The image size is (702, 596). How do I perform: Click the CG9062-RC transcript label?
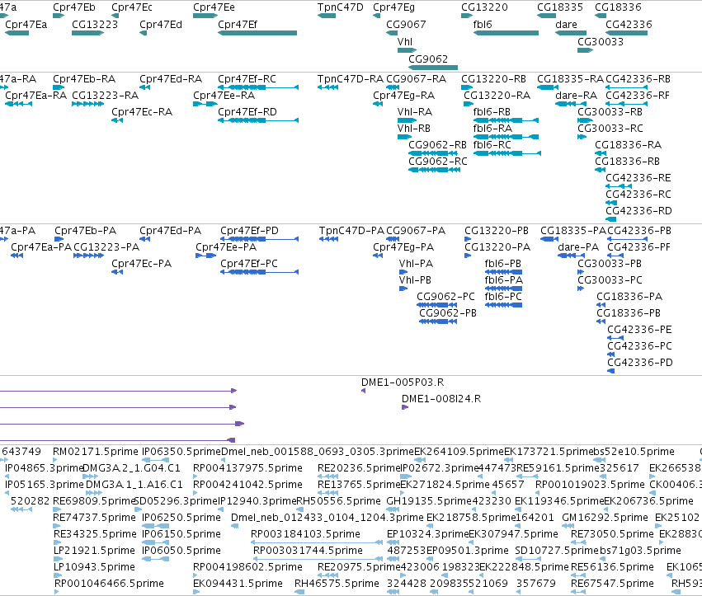coord(438,161)
